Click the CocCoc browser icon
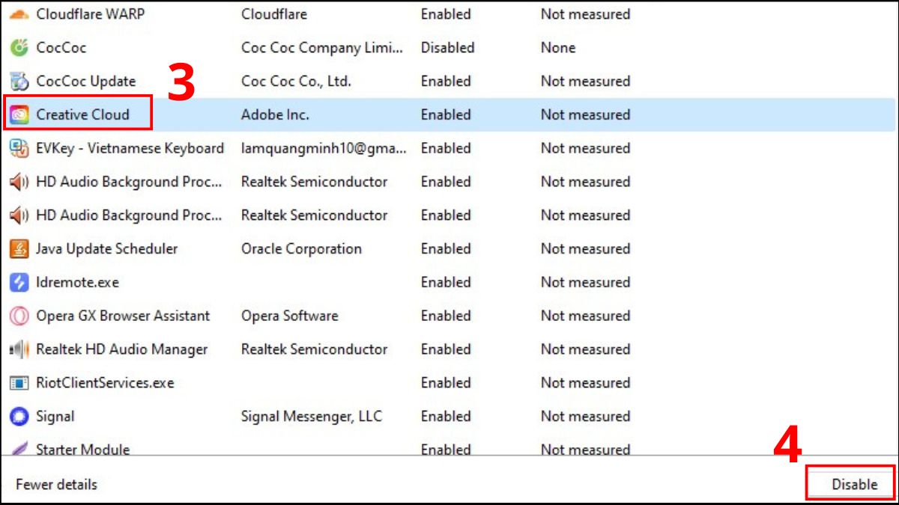Screen dimensions: 899x505 (19, 48)
